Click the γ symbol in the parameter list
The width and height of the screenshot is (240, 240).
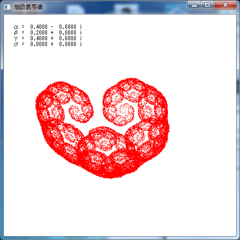(x=16, y=38)
